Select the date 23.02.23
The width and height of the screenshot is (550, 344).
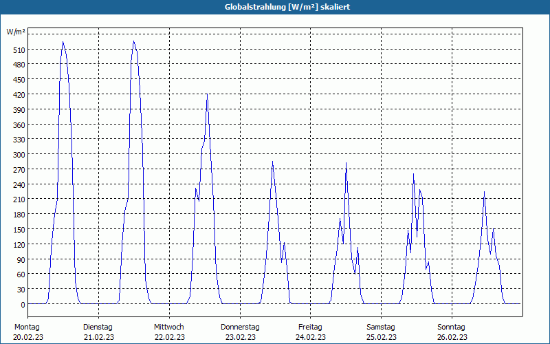click(241, 337)
